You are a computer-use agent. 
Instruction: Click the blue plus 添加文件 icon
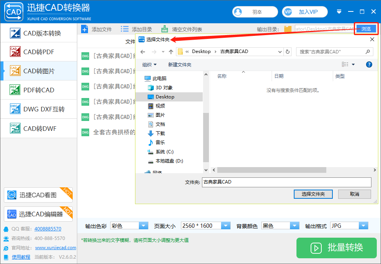[x=85, y=29]
